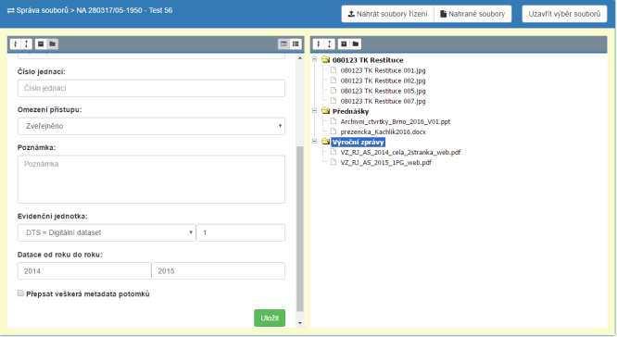Screen dimensions: 617x337
Task: Click folder icon in right panel toolbar
Action: pos(356,44)
